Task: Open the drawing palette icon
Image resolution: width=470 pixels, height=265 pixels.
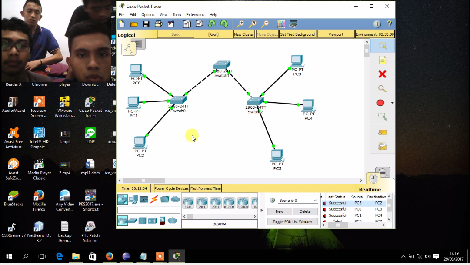Action: pyautogui.click(x=281, y=24)
